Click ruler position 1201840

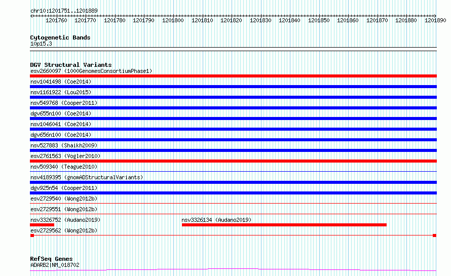289,20
